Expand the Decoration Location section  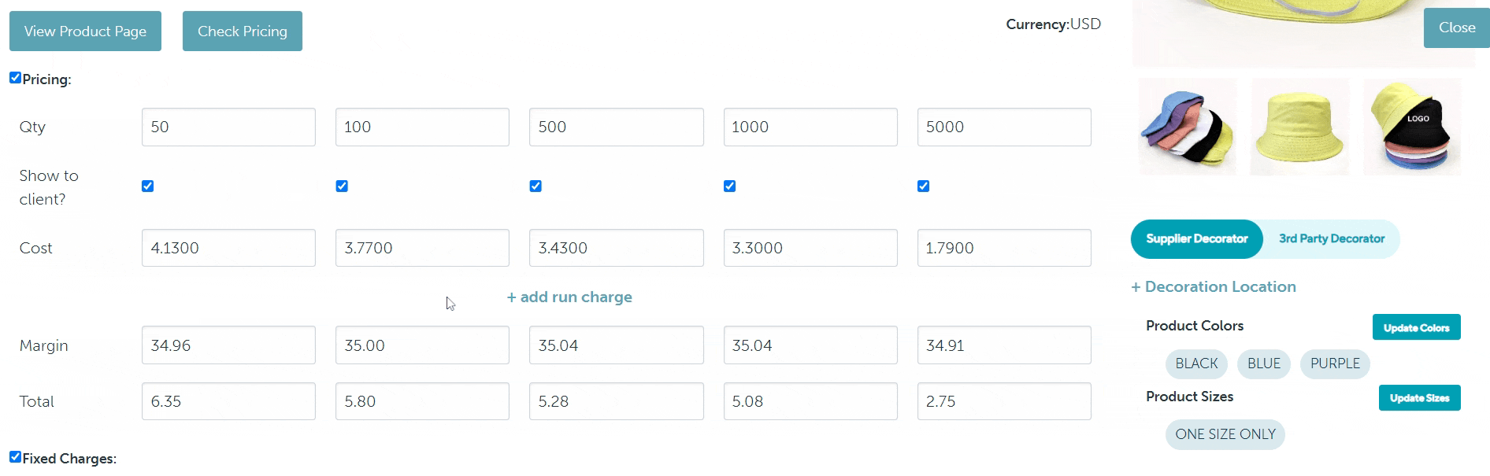pos(1214,287)
